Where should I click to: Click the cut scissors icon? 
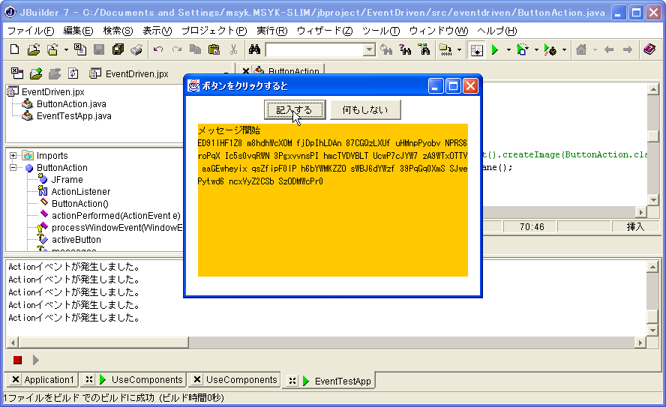click(x=233, y=49)
